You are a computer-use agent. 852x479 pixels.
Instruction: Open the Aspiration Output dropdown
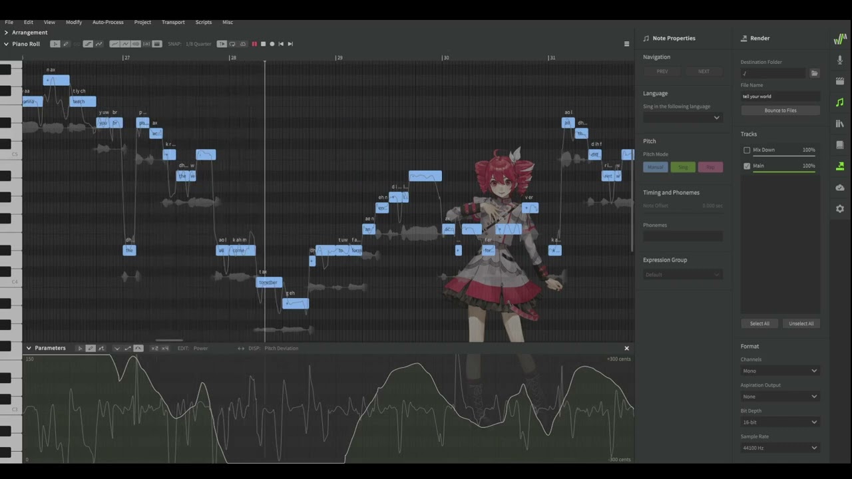pyautogui.click(x=780, y=397)
